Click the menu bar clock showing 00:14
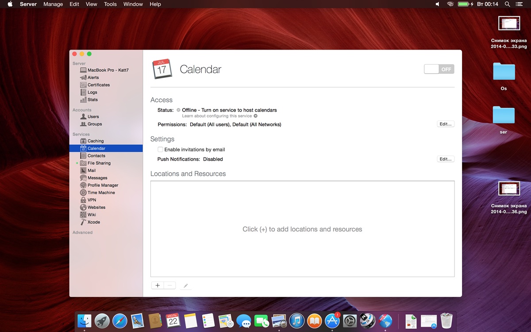Image resolution: width=531 pixels, height=332 pixels. click(x=487, y=4)
